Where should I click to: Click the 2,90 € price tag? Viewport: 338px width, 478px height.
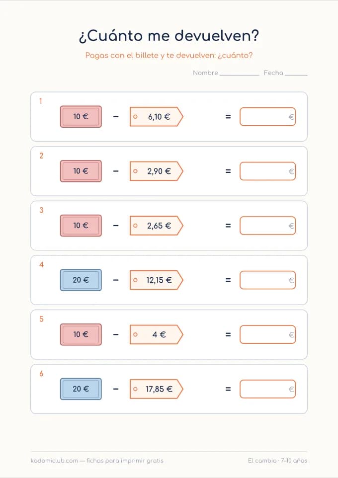tap(156, 171)
